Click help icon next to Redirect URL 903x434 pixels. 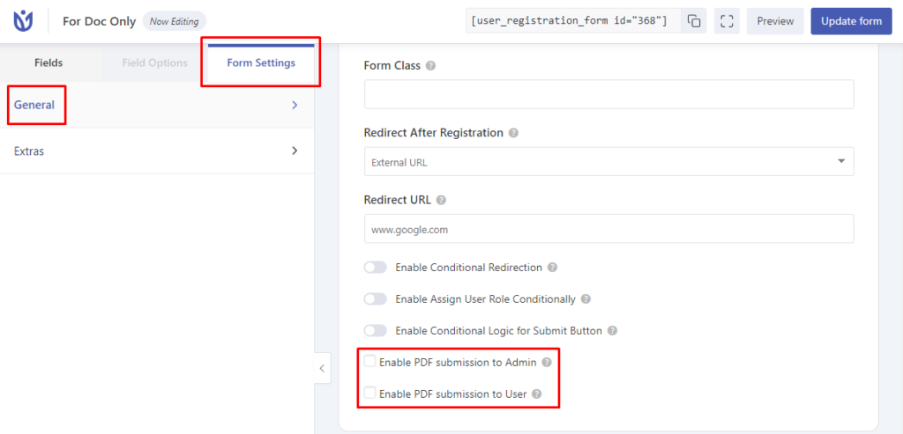(x=441, y=200)
